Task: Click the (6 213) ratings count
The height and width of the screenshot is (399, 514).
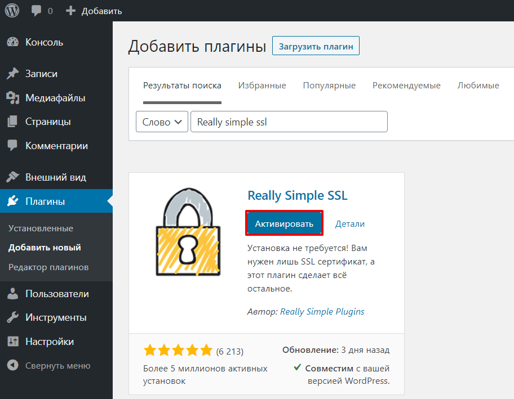Action: 230,351
